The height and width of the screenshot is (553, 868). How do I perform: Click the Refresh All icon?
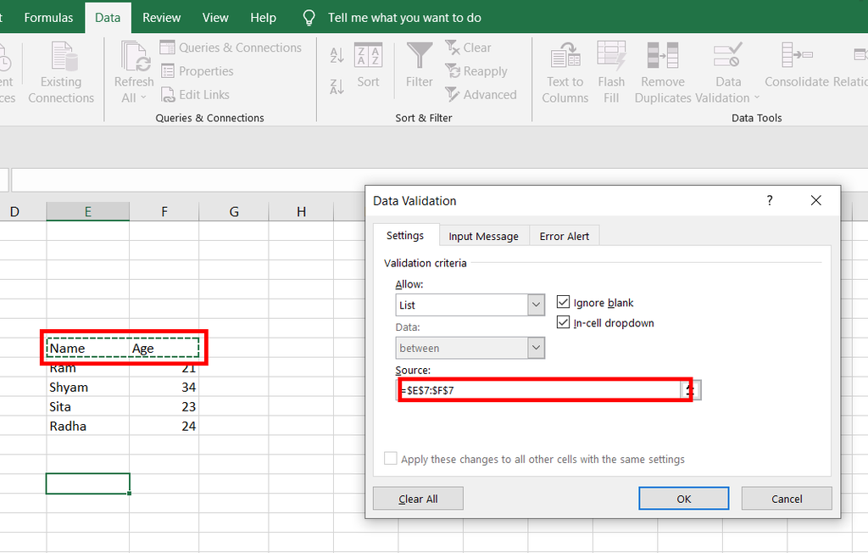click(x=134, y=58)
